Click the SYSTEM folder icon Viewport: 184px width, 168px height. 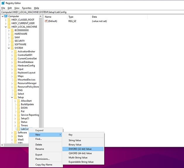(x=12, y=48)
